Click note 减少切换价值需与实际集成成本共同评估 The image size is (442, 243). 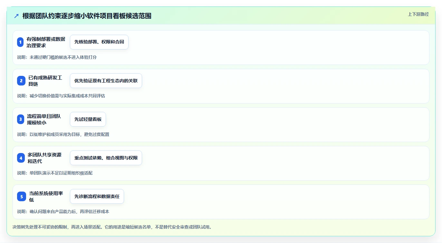click(x=67, y=96)
